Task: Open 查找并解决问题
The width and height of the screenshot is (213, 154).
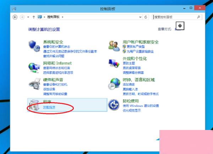Action: pyautogui.click(x=54, y=56)
